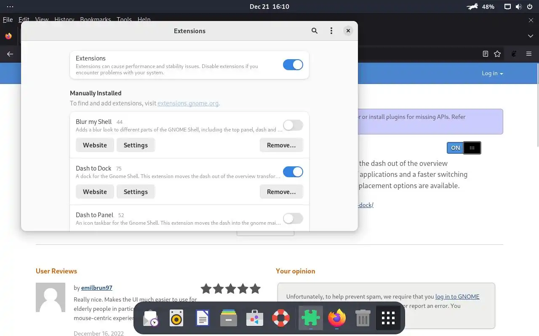The height and width of the screenshot is (336, 539).
Task: Click Remove button for Dash to Dock
Action: point(281,192)
